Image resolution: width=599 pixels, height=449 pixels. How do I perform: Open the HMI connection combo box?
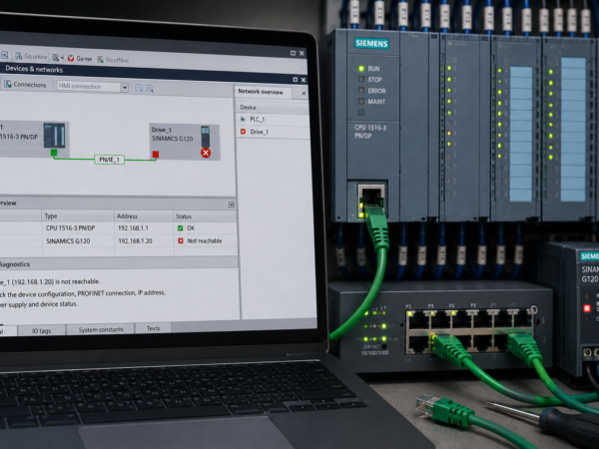click(93, 87)
